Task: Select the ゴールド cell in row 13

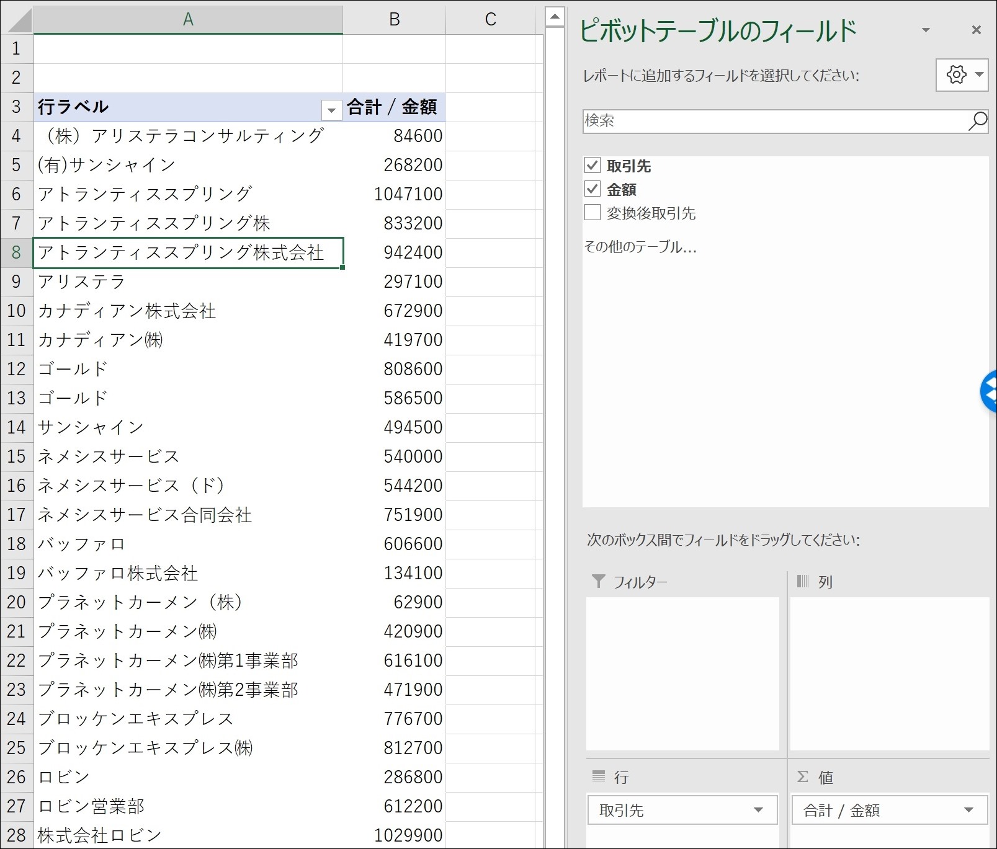Action: tap(188, 398)
